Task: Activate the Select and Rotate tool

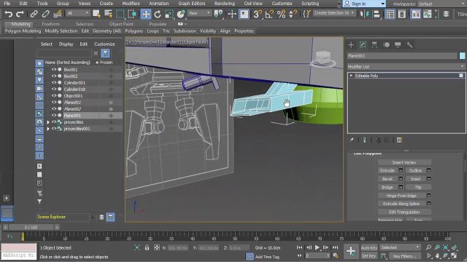Action: 158,14
